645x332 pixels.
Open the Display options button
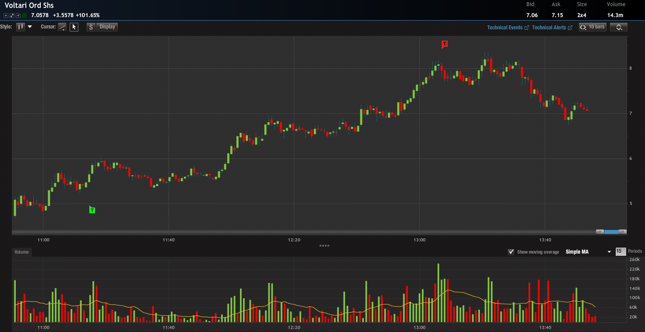107,27
